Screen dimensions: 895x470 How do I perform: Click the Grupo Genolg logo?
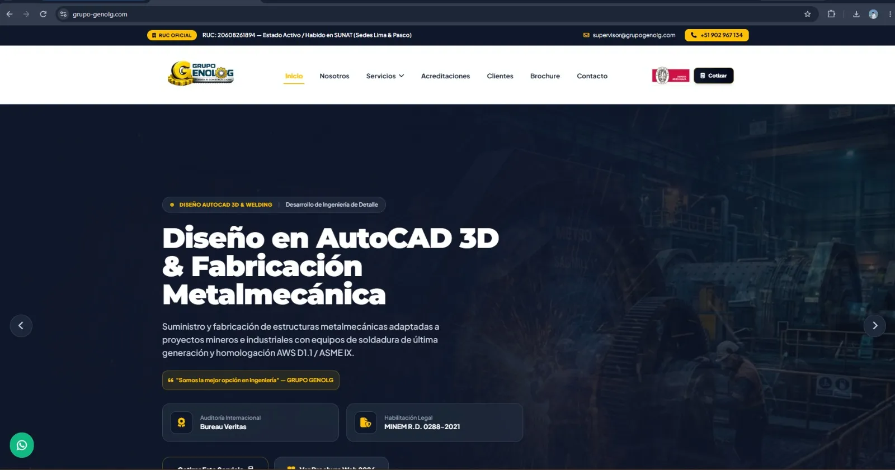(201, 73)
